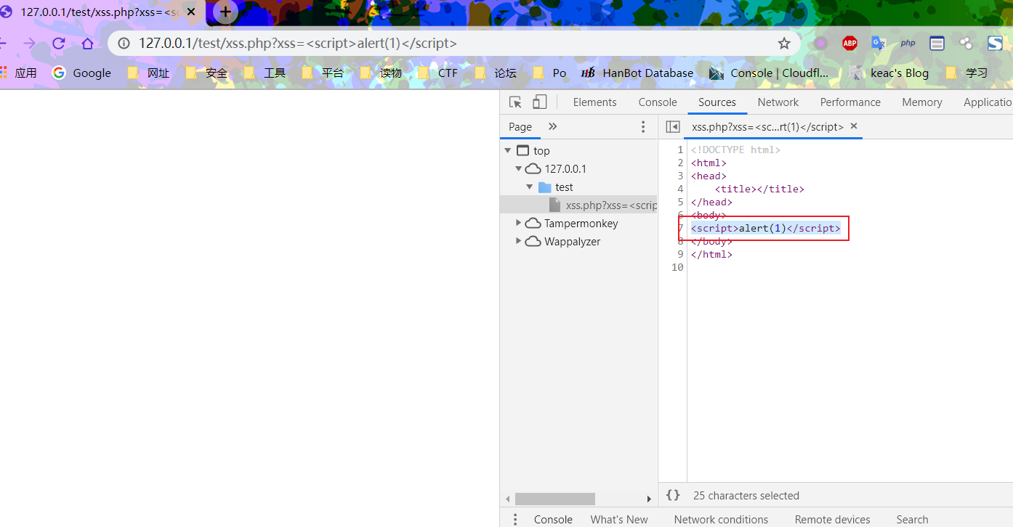Open the Adblock Plus extension

click(x=849, y=44)
